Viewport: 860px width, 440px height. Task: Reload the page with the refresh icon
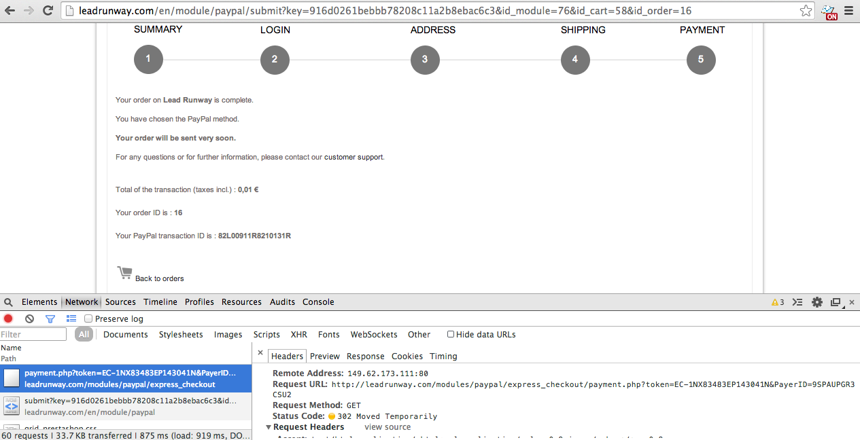48,10
